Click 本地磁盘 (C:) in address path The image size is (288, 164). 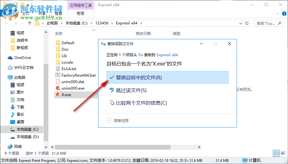(77, 23)
